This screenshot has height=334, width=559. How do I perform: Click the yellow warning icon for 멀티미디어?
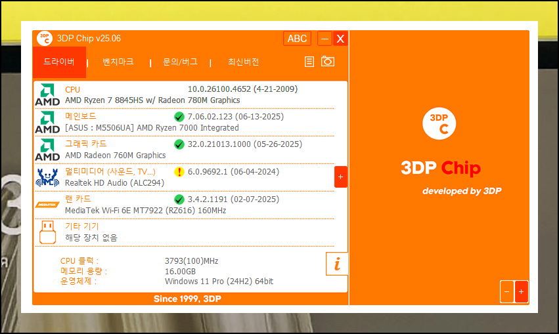coord(179,172)
